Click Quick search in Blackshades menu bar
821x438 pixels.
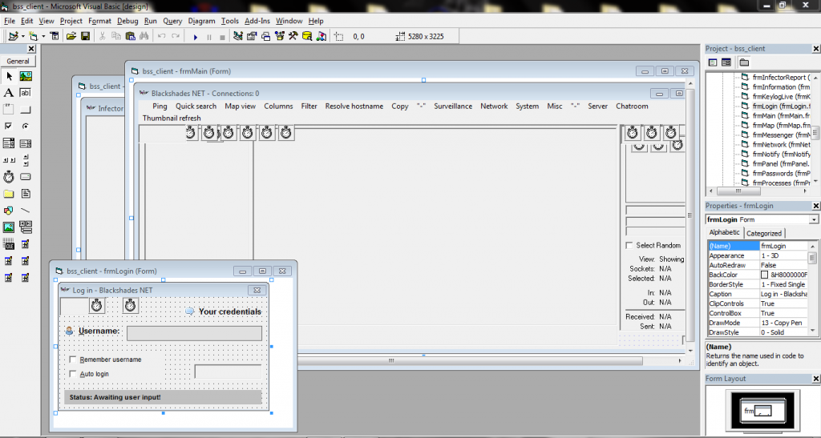pyautogui.click(x=196, y=106)
